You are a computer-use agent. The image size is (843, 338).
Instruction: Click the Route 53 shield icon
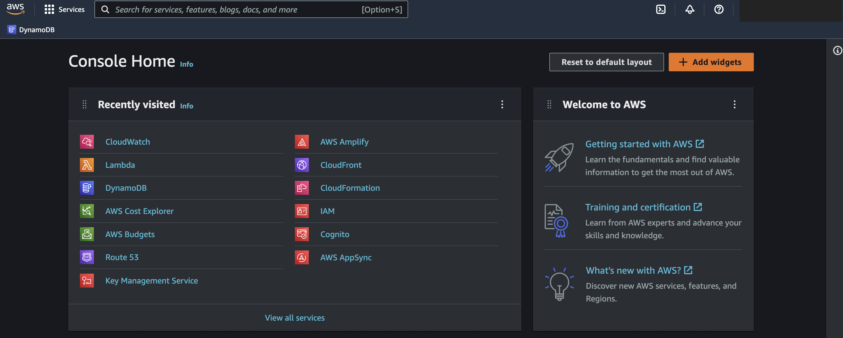click(x=87, y=257)
